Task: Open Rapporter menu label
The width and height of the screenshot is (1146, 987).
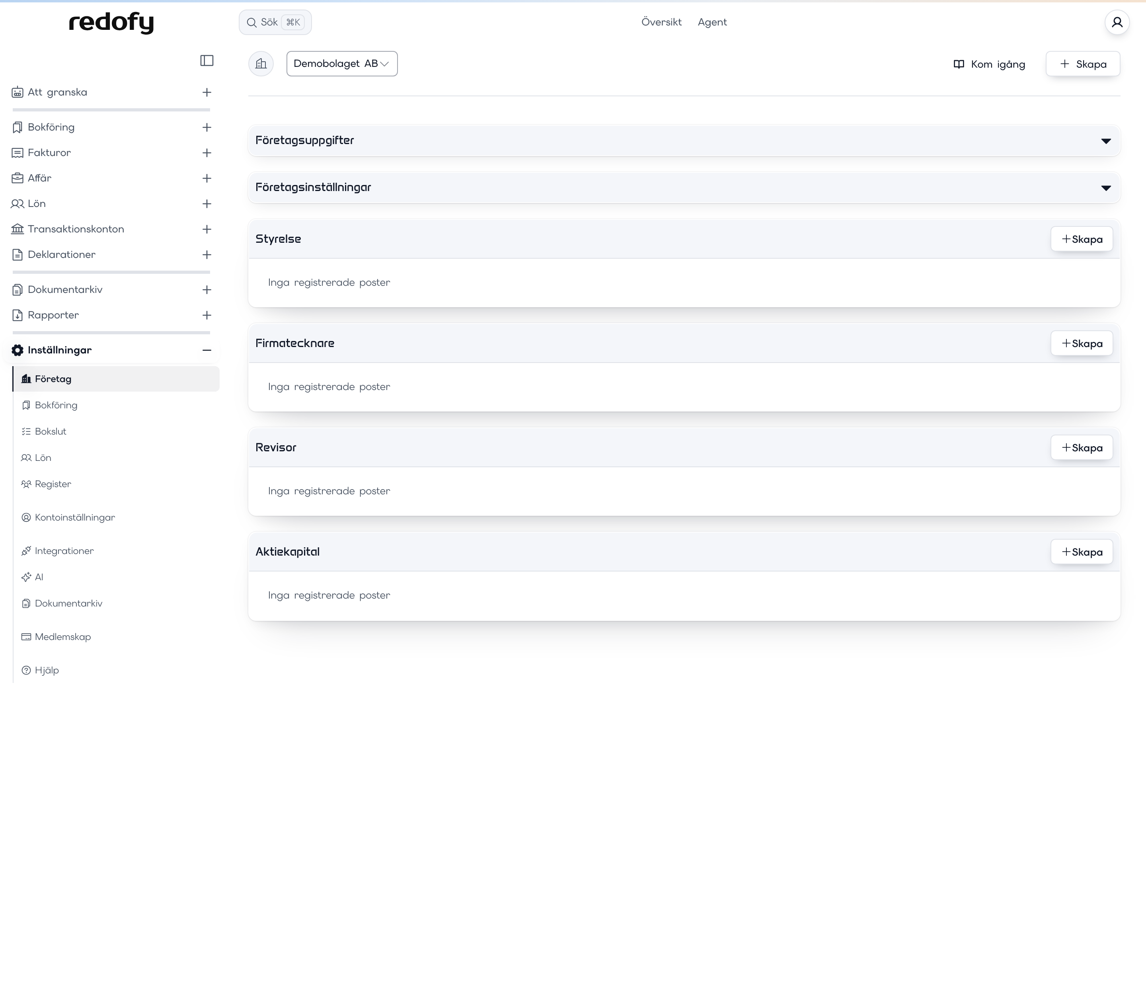Action: point(53,315)
